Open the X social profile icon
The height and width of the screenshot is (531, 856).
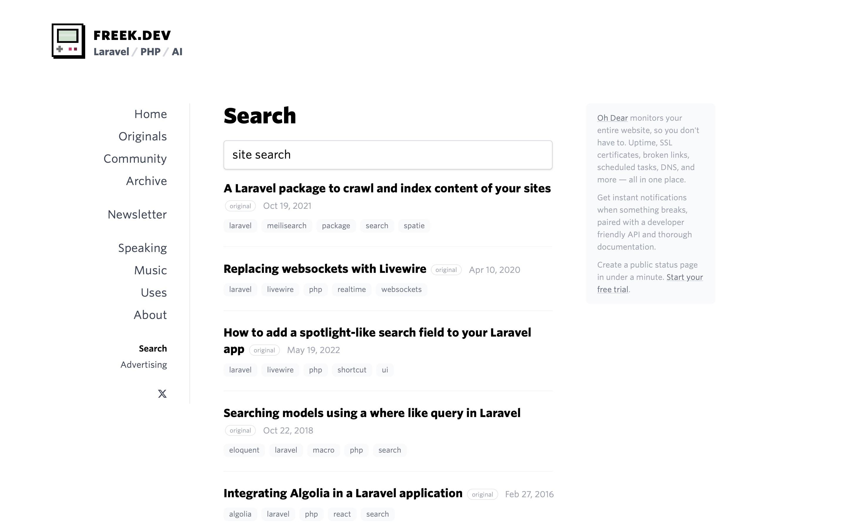[x=162, y=394]
